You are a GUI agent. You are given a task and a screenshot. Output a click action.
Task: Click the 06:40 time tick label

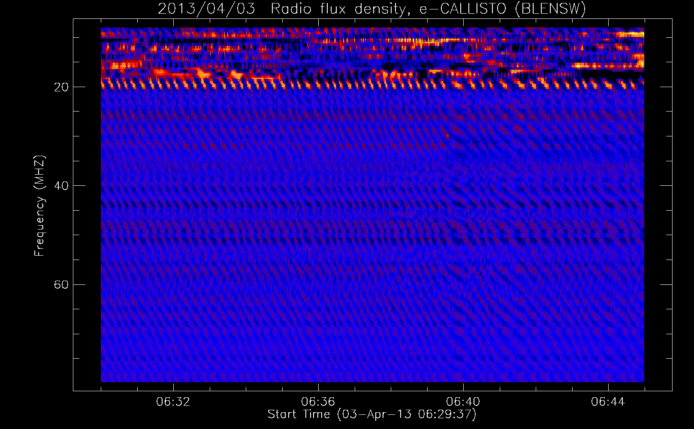[x=463, y=402]
